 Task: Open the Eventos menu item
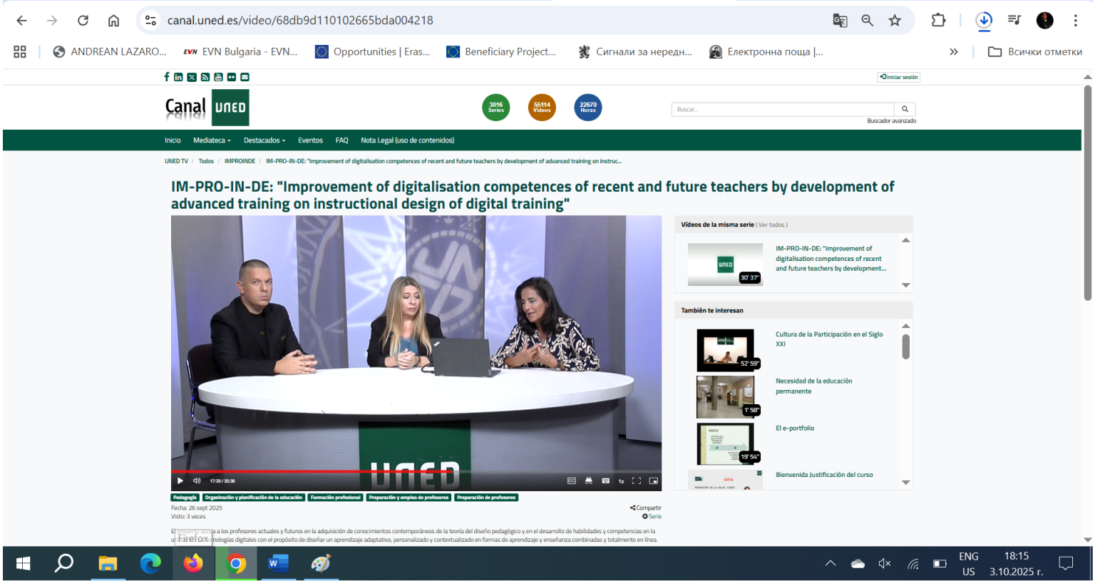click(x=310, y=140)
